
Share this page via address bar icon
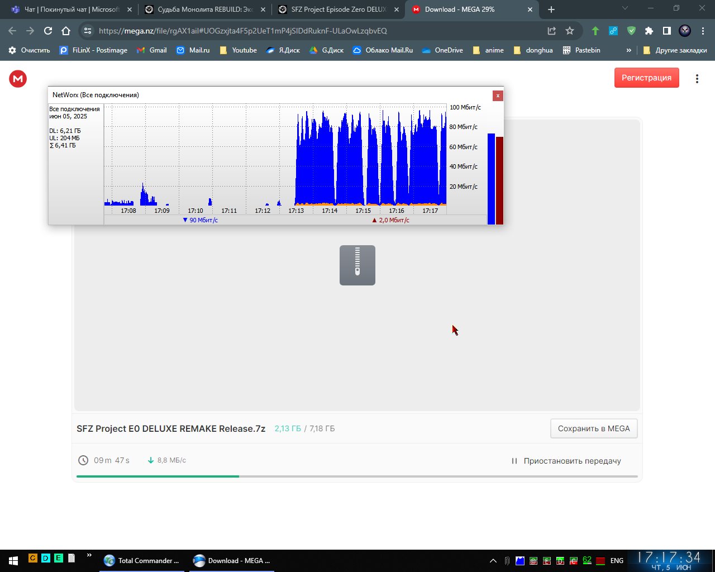551,31
